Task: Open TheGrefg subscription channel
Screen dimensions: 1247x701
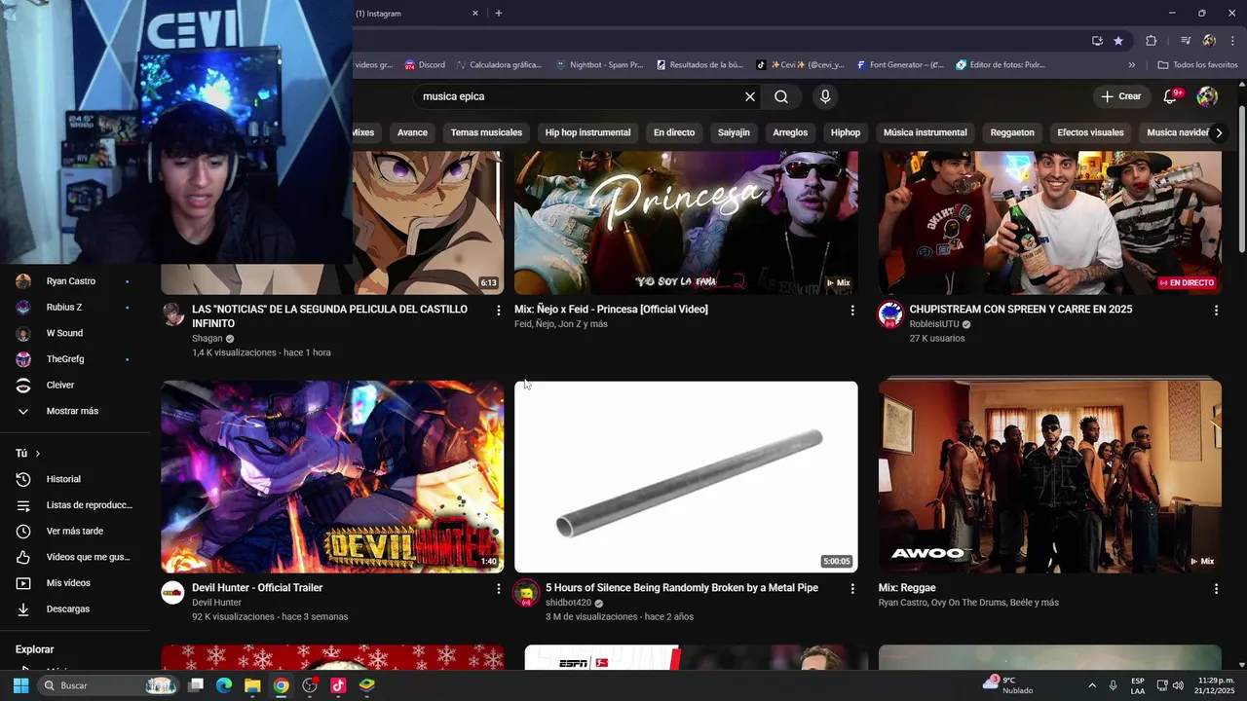Action: 65,359
